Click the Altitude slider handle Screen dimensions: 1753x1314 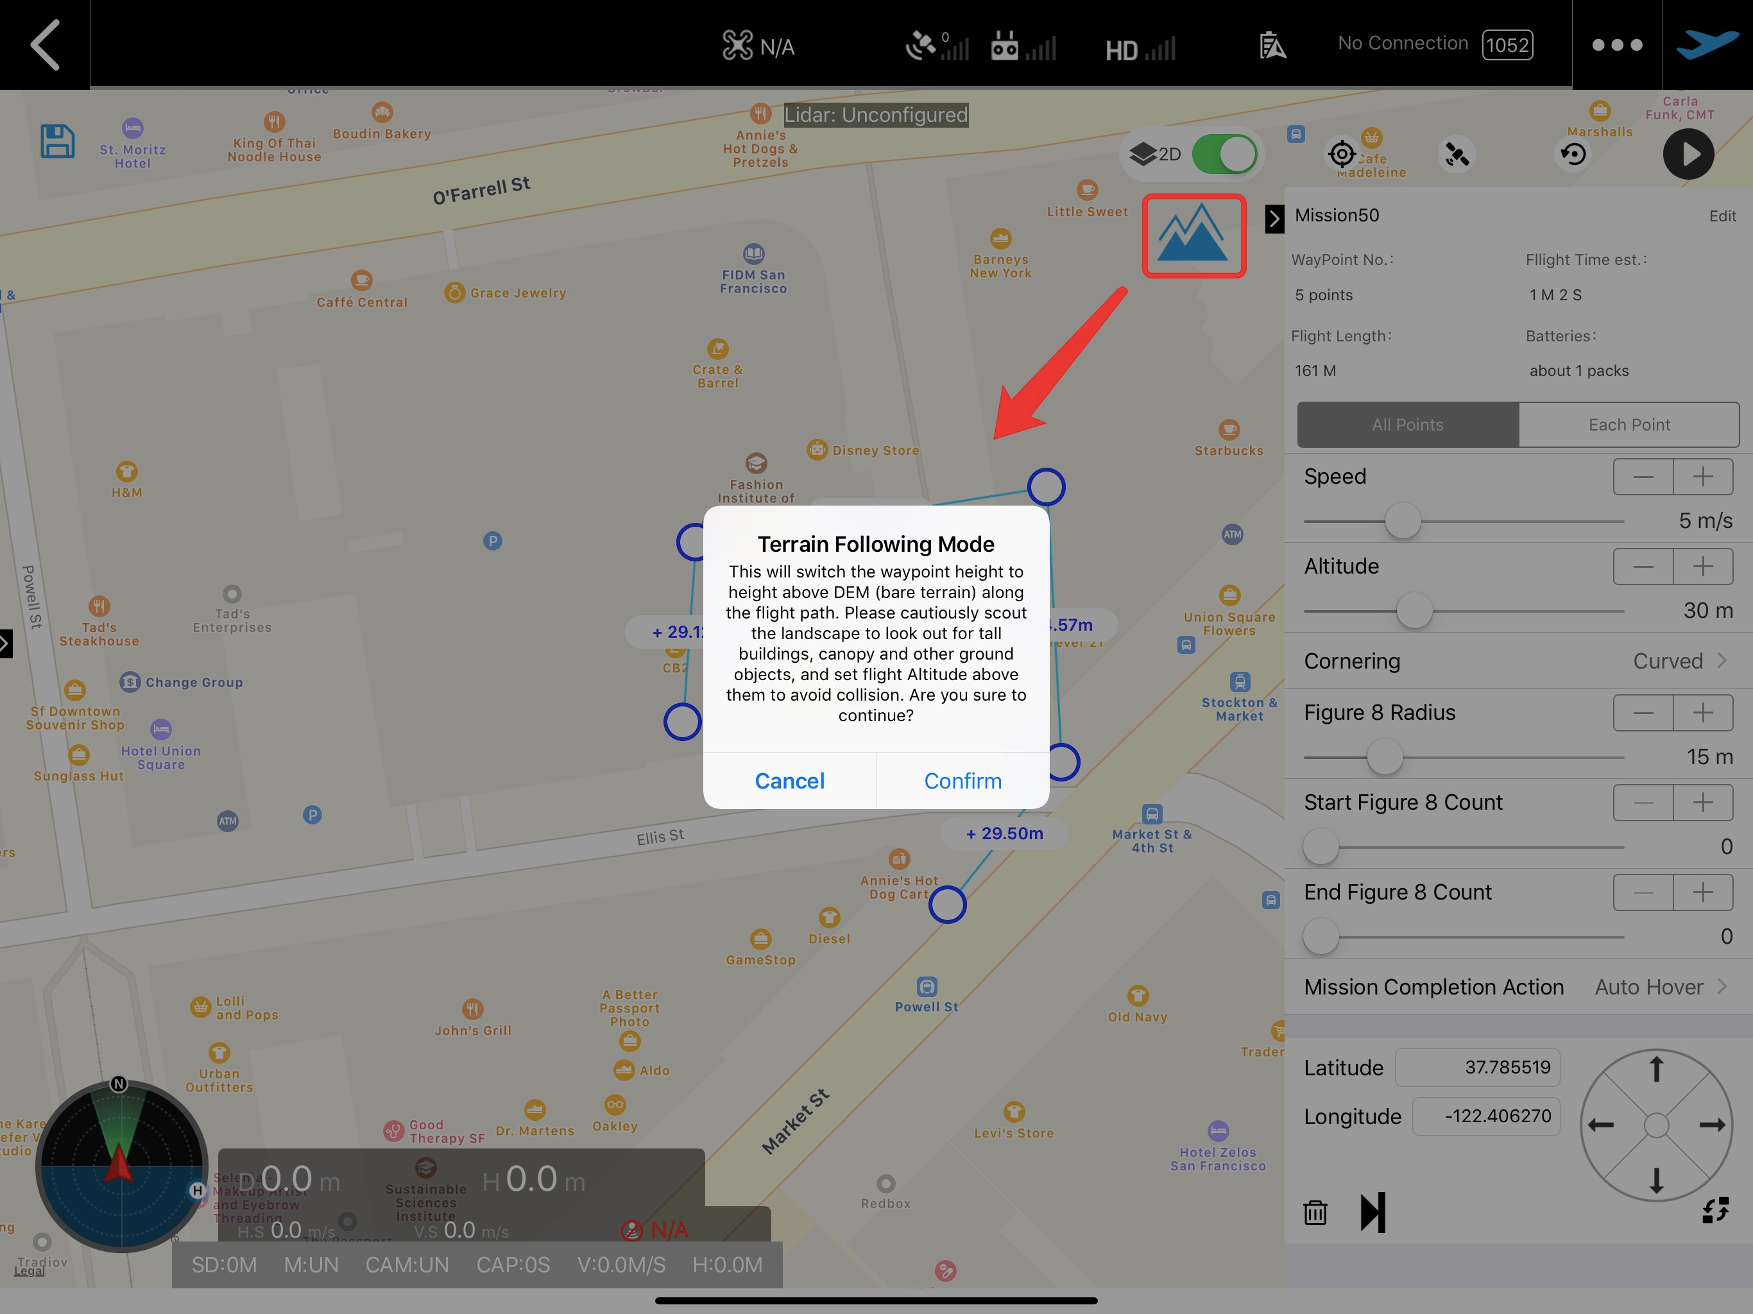(x=1414, y=610)
